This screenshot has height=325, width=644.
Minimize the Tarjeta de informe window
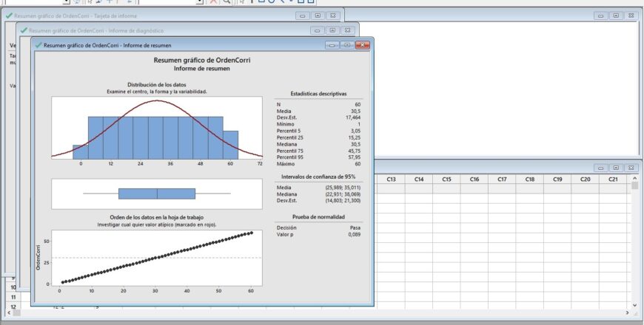tap(302, 16)
